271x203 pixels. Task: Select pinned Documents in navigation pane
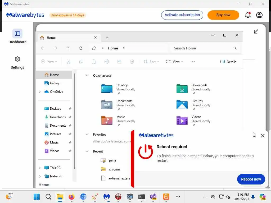tap(54, 126)
